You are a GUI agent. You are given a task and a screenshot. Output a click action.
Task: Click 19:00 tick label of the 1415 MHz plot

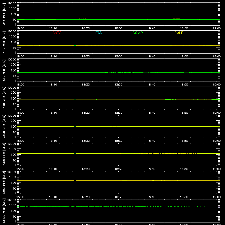click(217, 113)
